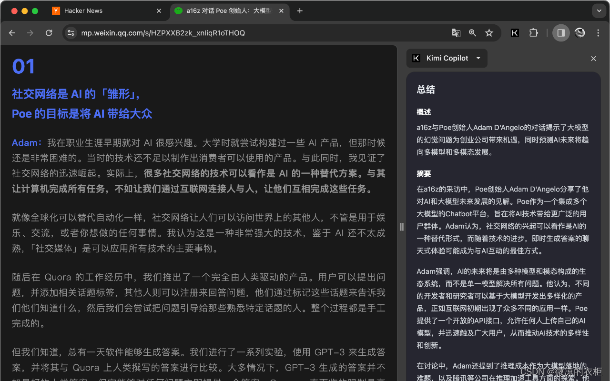Open Chrome three-dot menu
Viewport: 610px width, 381px height.
click(598, 33)
